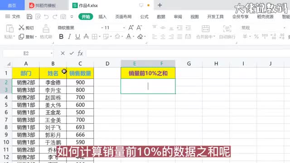Image resolution: width=290 pixels, height=163 pixels.
Task: Switch to the 数据 Data tab
Action: (x=161, y=17)
